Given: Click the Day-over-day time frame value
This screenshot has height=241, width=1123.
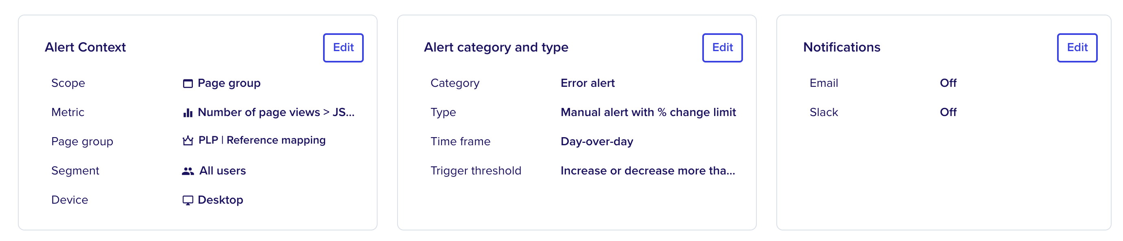Looking at the screenshot, I should pos(597,141).
